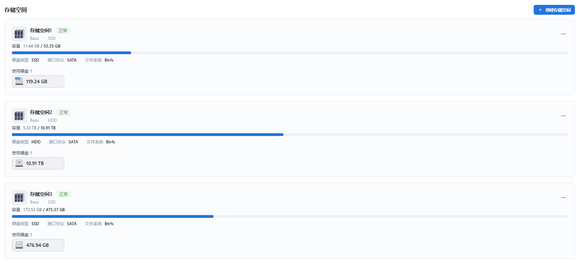This screenshot has width=577, height=264.
Task: Select the 10.91 TB HDD disk icon
Action: [19, 163]
